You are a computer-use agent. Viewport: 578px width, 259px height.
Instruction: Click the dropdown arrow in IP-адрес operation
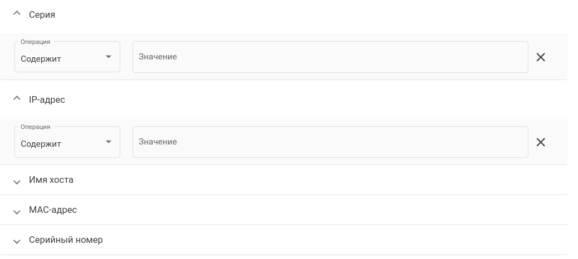coord(109,142)
